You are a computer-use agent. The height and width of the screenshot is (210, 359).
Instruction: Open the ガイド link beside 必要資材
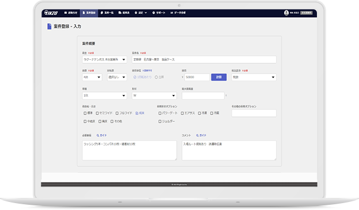pyautogui.click(x=101, y=135)
